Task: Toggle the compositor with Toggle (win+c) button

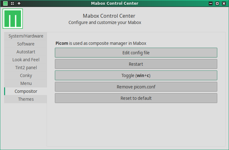Action: click(136, 75)
